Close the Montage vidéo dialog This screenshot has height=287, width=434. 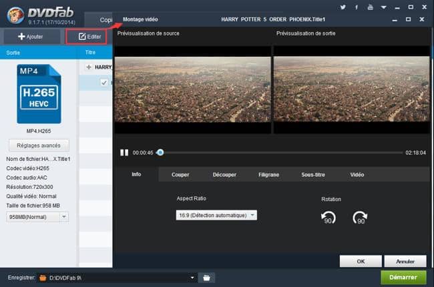point(421,19)
